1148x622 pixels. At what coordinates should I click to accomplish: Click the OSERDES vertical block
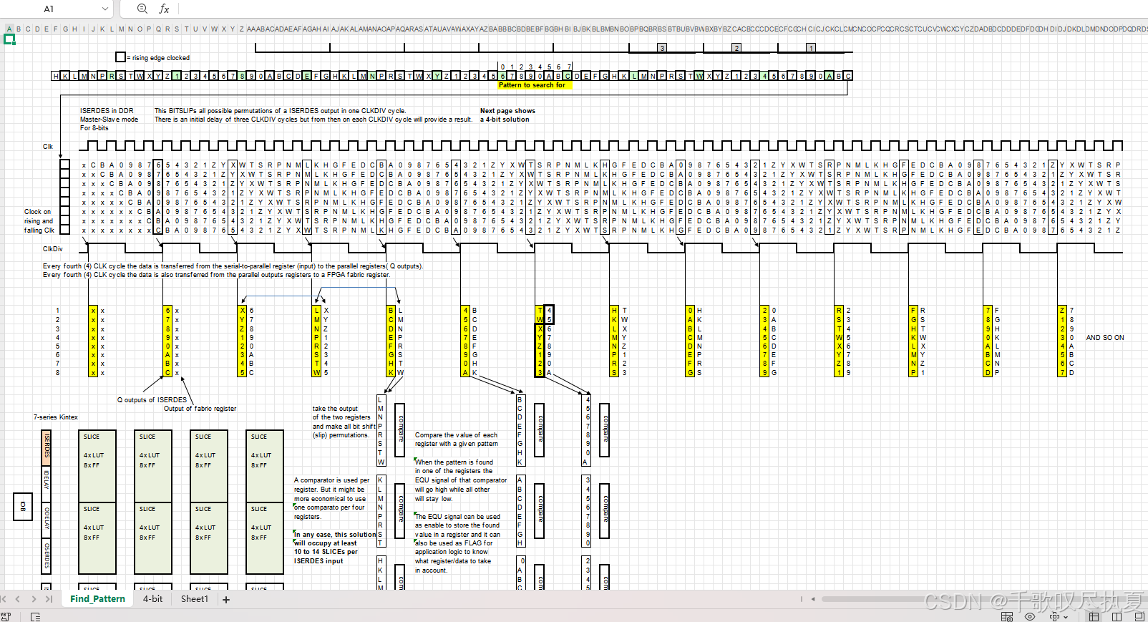coord(47,556)
